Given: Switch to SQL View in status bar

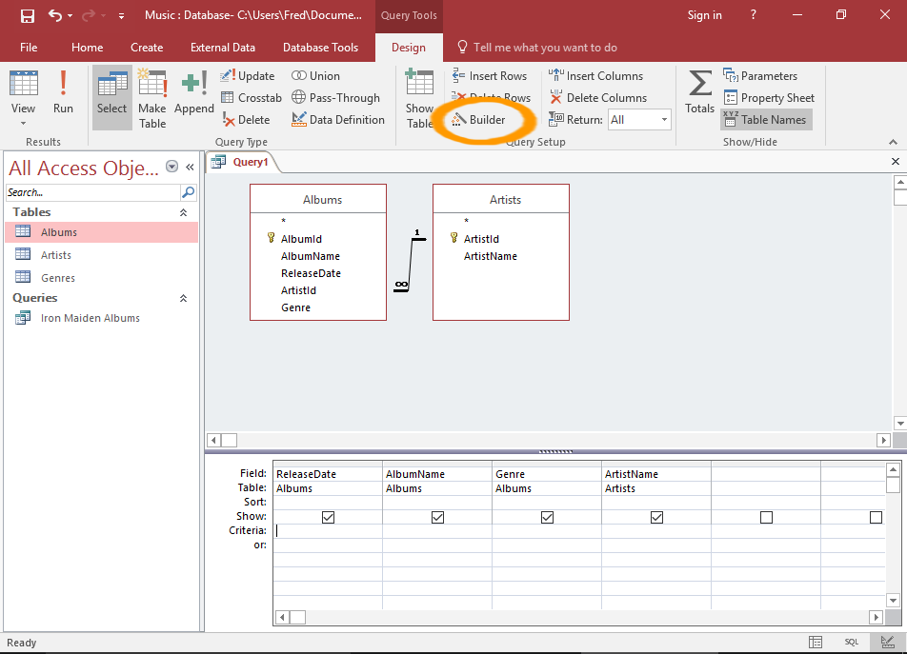Looking at the screenshot, I should [852, 642].
